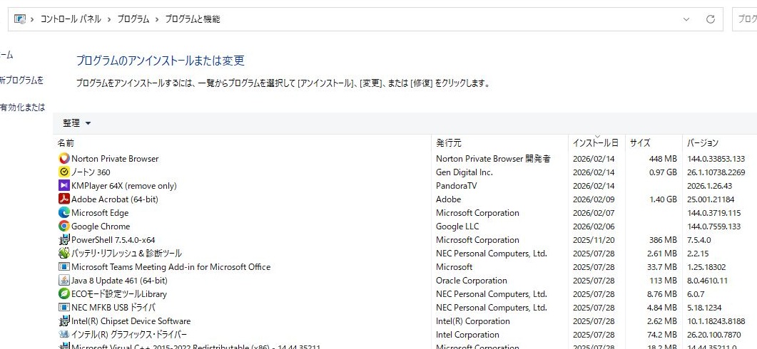This screenshot has width=757, height=349.
Task: Click the コントロール パネル breadcrumb
Action: point(71,19)
